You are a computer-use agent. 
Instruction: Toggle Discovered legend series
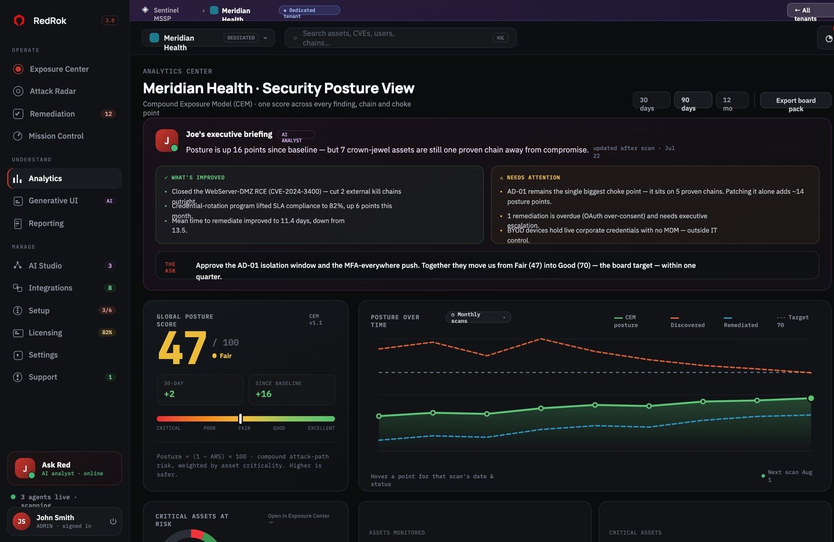[x=688, y=321]
